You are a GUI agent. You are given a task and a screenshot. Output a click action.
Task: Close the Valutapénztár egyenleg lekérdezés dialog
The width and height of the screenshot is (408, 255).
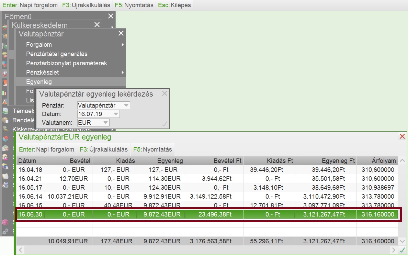click(165, 93)
